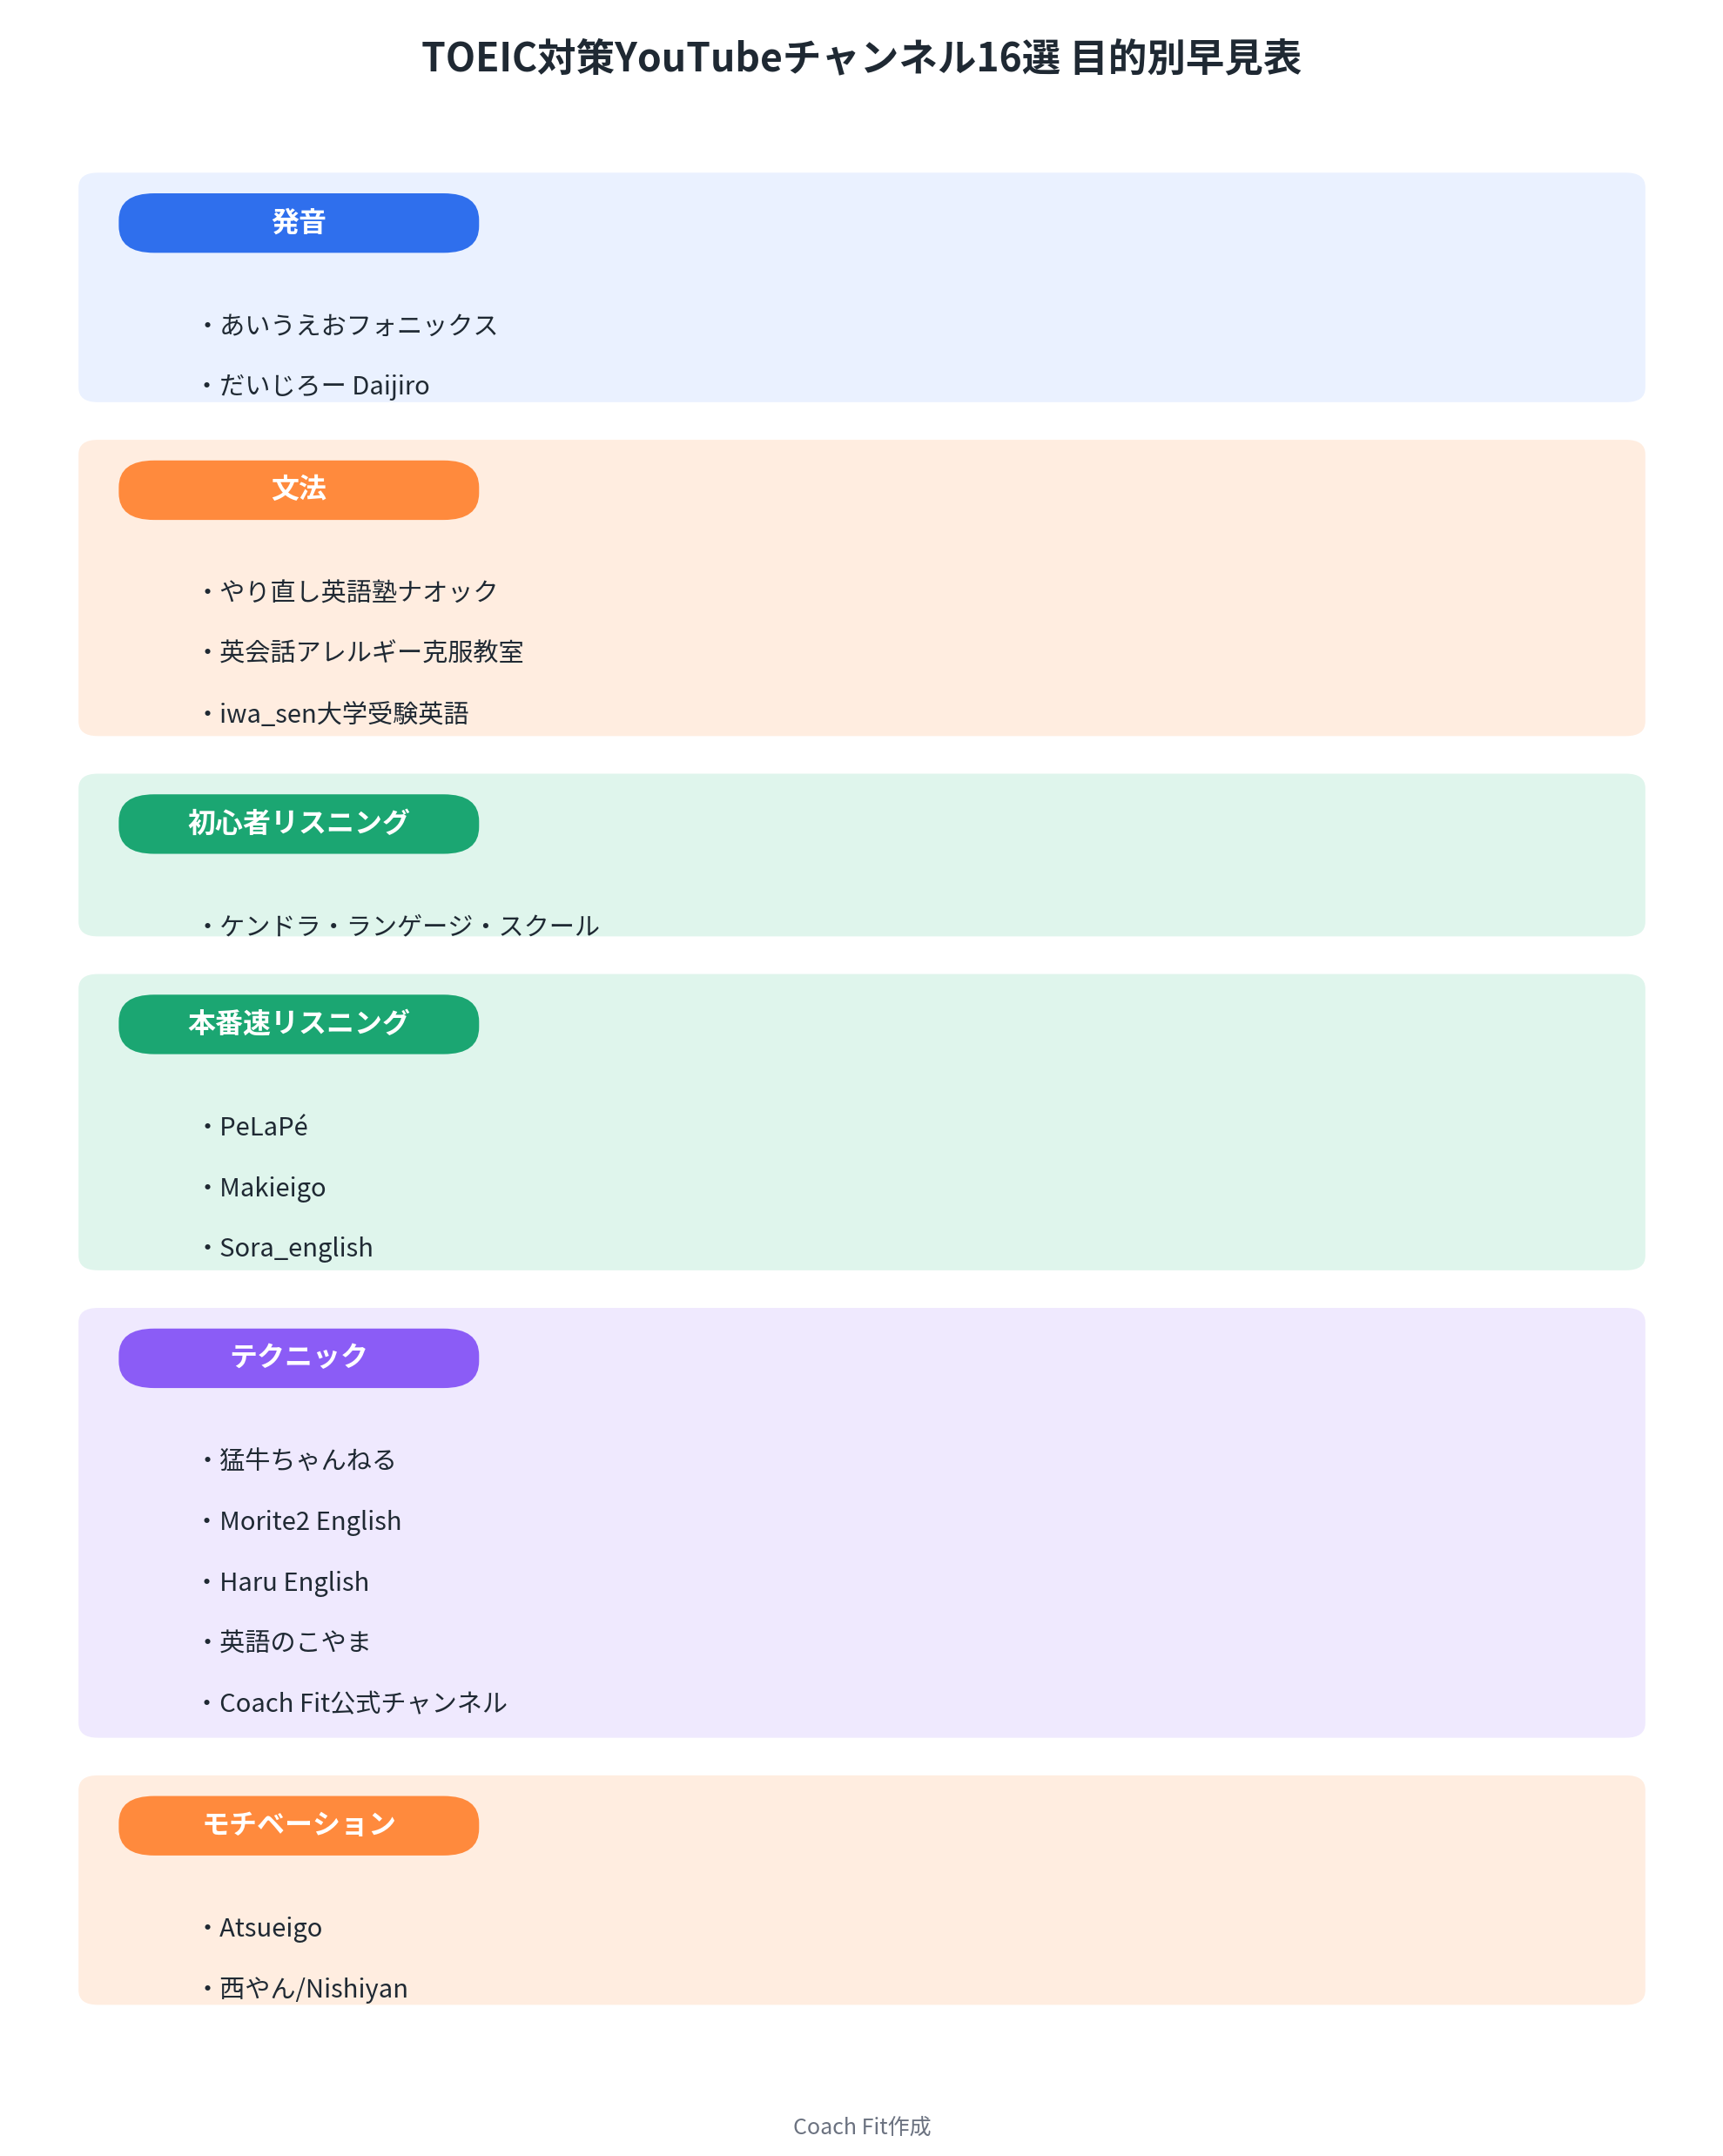Viewport: 1723px width, 2156px height.
Task: Click the purple テクニック badge
Action: [298, 1358]
